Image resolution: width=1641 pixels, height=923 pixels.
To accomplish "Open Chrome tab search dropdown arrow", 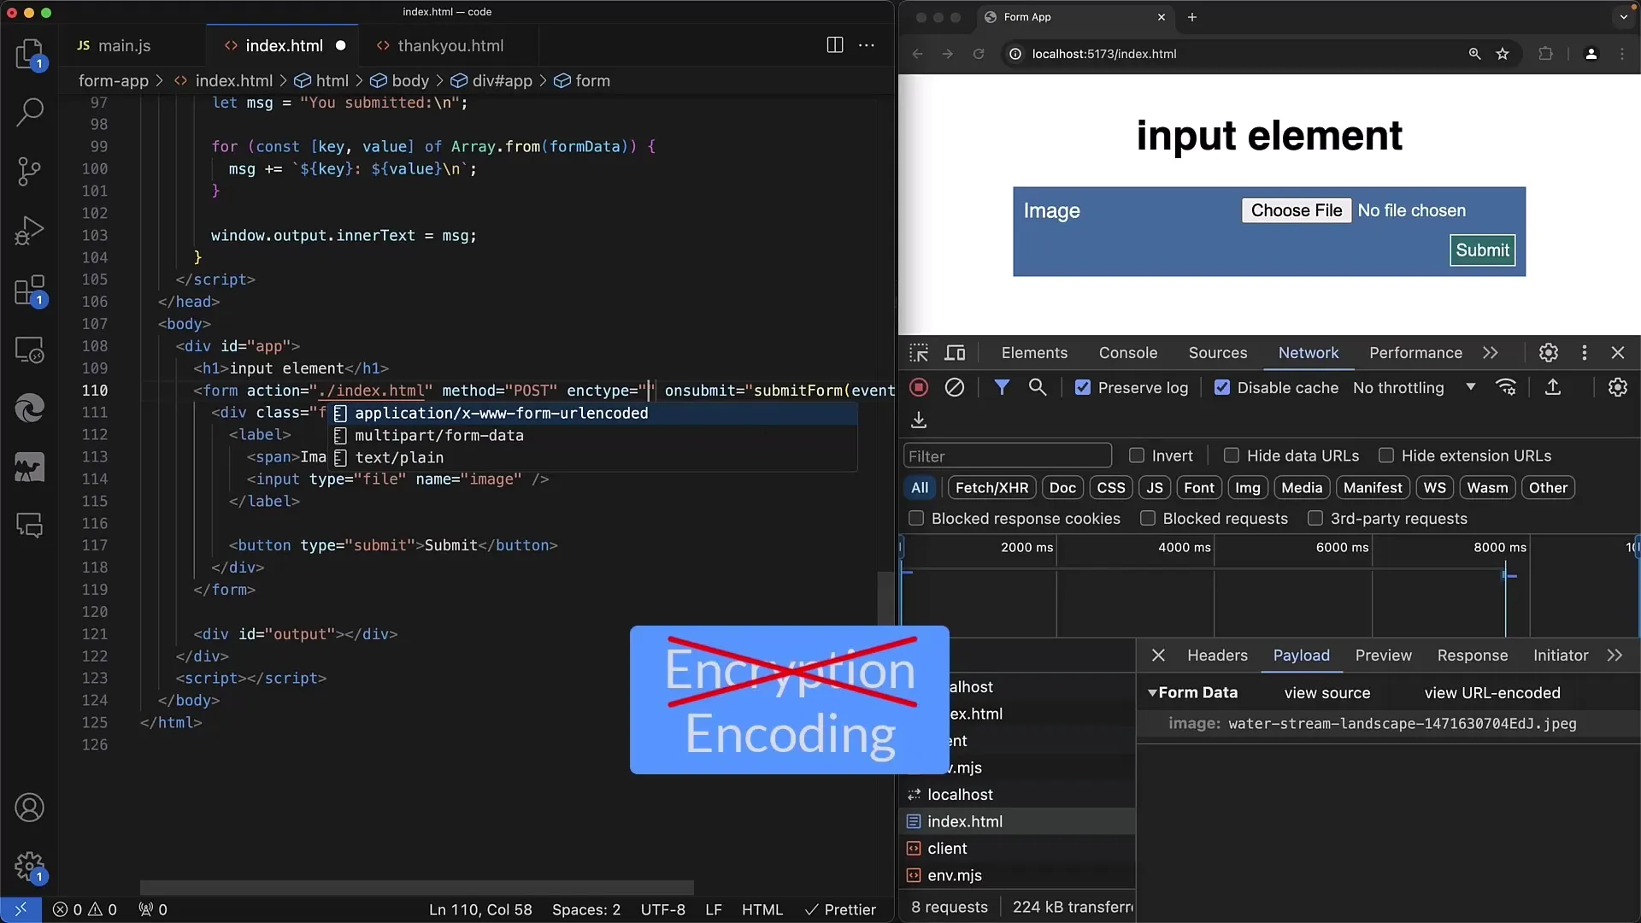I will click(1623, 17).
